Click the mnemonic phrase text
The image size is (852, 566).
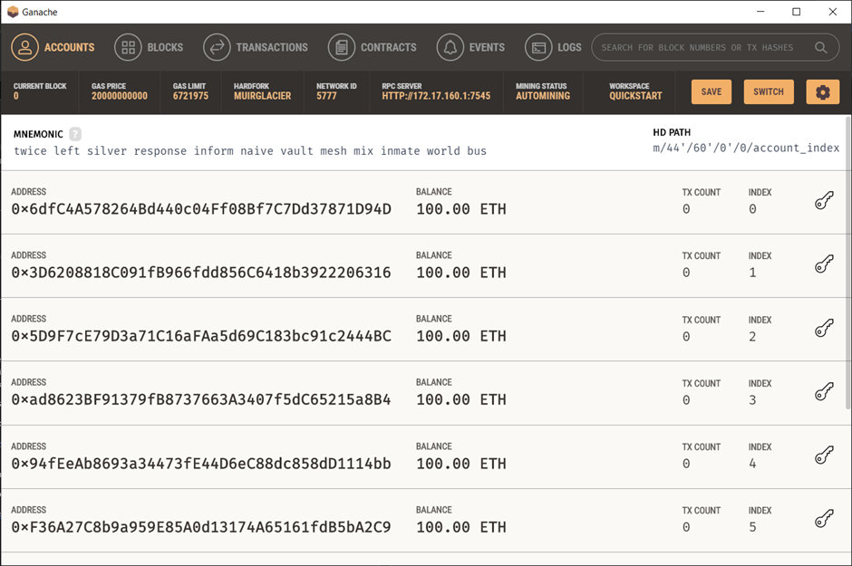point(250,151)
